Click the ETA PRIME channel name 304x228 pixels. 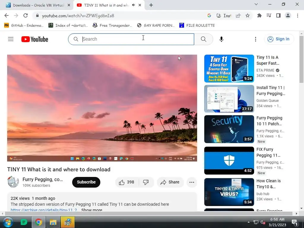pos(265,70)
